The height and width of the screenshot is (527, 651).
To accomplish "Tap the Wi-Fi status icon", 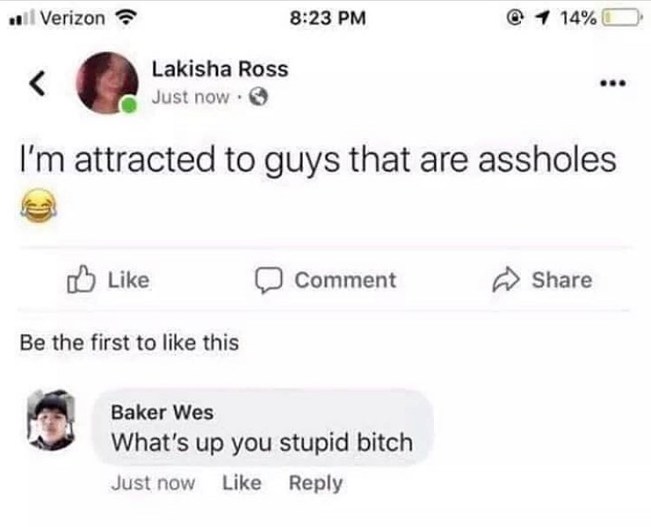I will [x=125, y=18].
